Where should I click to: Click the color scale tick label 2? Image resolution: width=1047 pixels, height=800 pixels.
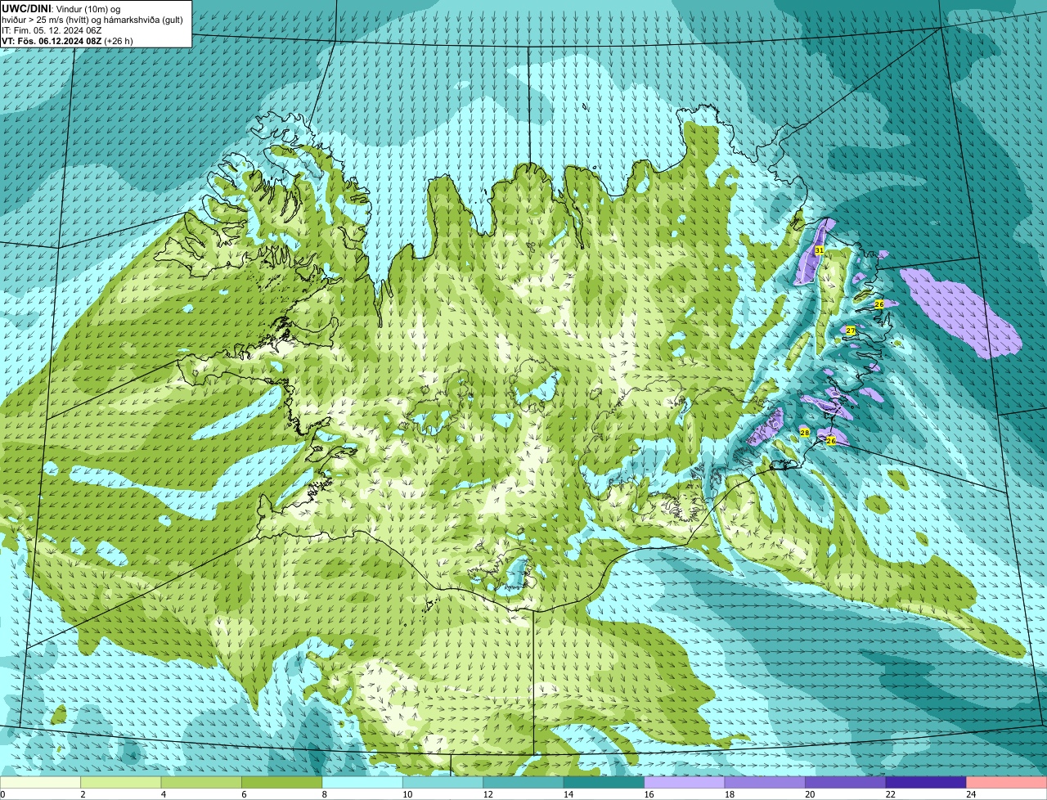coord(83,794)
